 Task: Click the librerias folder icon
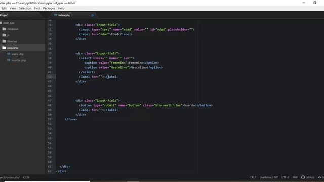(x=4, y=41)
